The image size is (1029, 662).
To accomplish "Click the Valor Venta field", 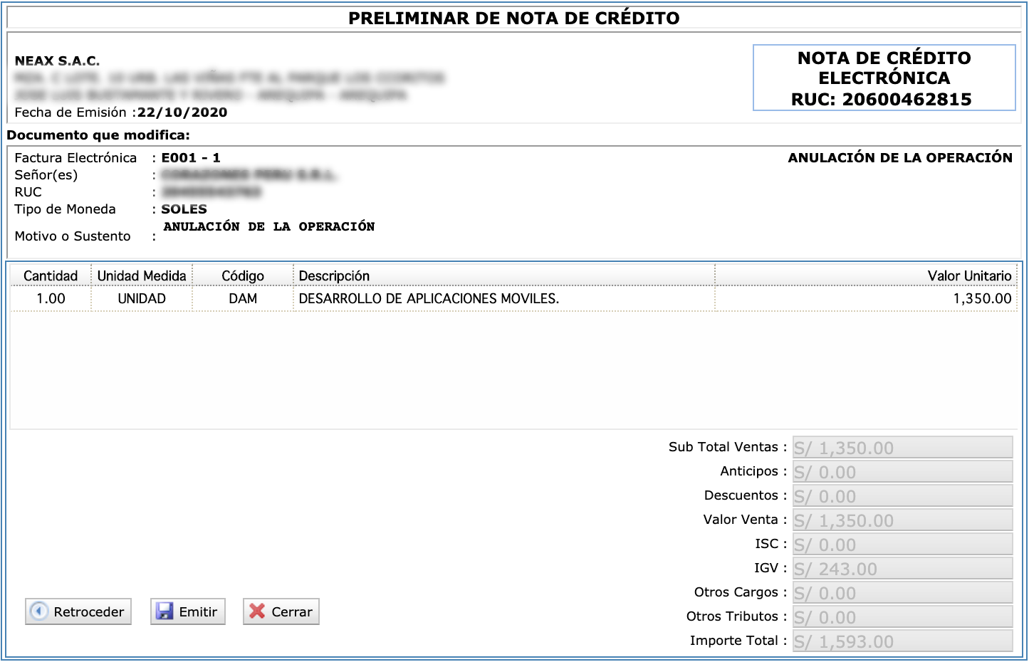I will [902, 520].
